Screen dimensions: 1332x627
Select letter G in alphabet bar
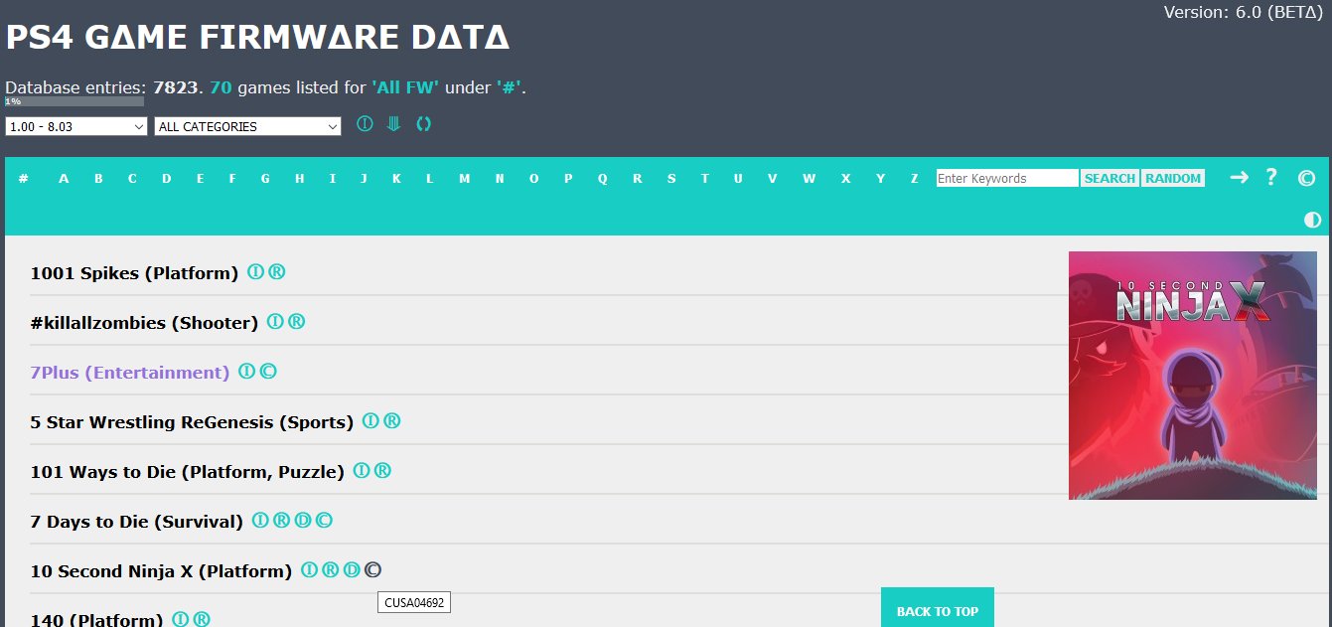point(265,178)
